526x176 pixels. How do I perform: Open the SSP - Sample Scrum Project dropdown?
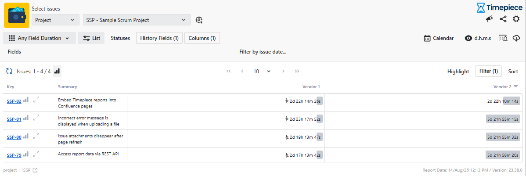coord(137,20)
